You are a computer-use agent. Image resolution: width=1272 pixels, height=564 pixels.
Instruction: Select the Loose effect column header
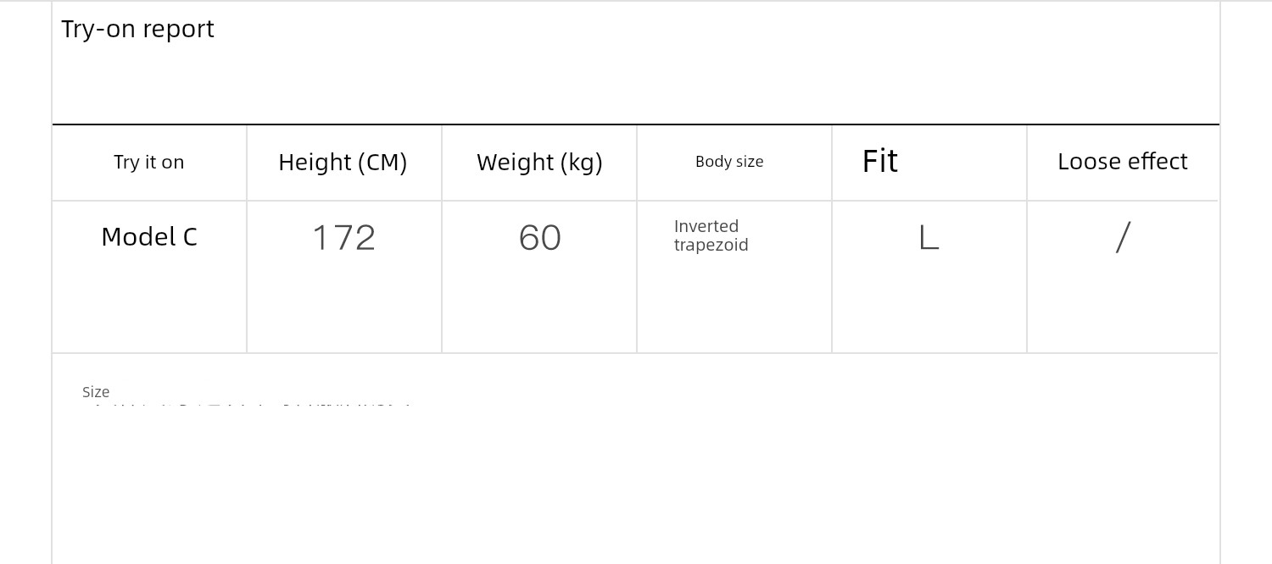[x=1122, y=161]
